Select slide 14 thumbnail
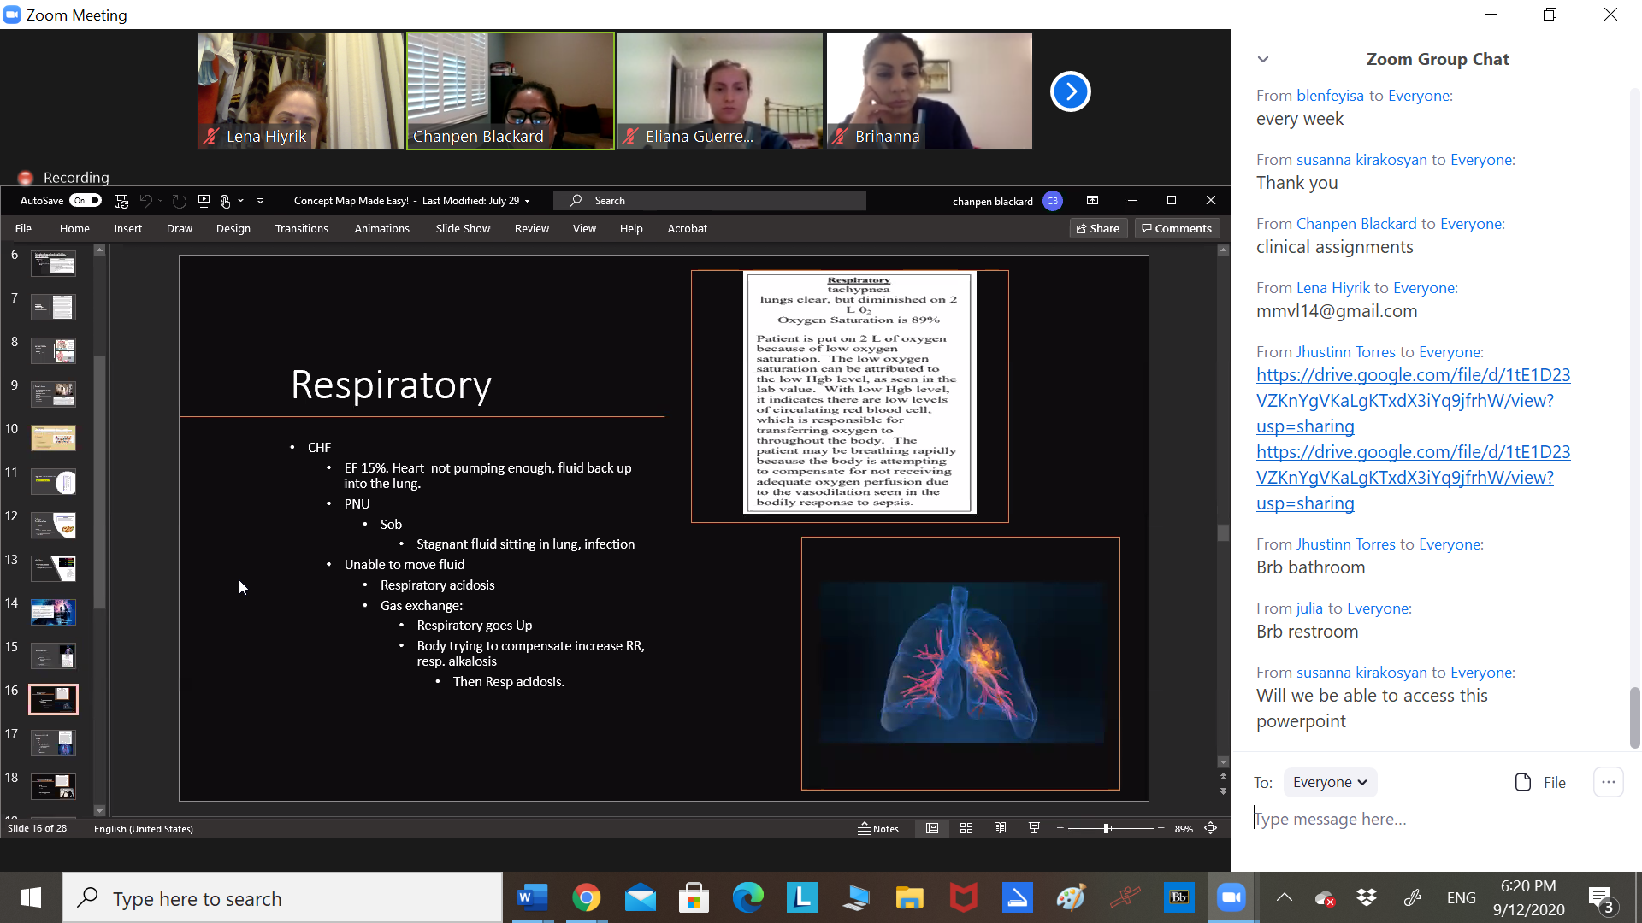 pyautogui.click(x=53, y=612)
